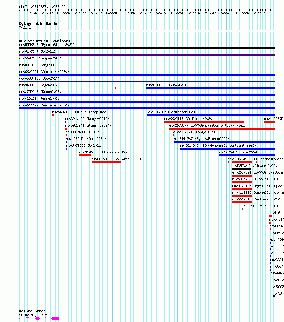Open esv2673677 (1000GenomesConsortiumPhase1) variant
284x322 pixels.
pos(207,125)
